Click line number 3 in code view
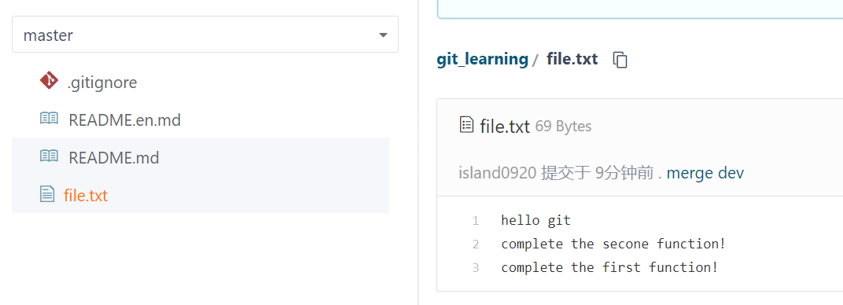Screen dimensions: 843x305 tap(475, 268)
